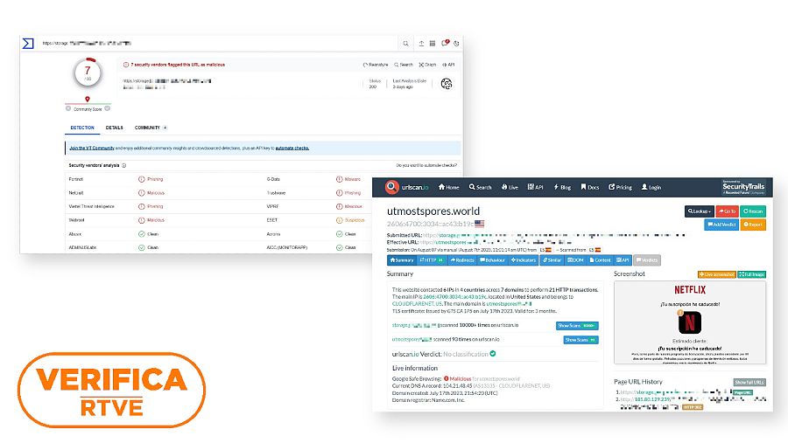This screenshot has height=443, width=788.
Task: Click the API link in VirusTotal header
Action: (448, 65)
